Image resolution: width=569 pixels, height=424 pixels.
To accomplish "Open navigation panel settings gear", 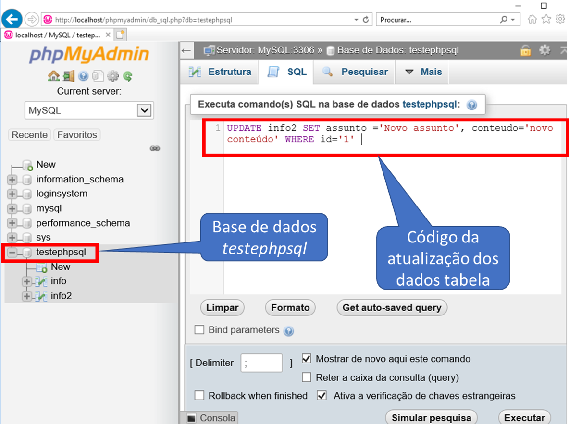I will point(113,76).
